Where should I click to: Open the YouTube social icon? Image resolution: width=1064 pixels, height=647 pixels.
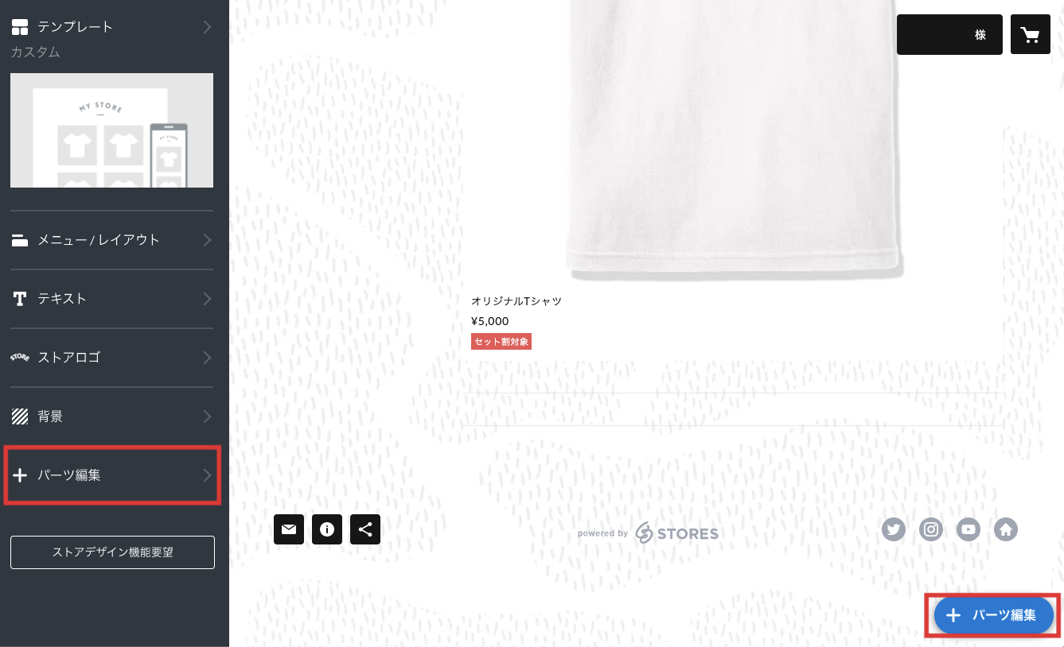point(969,529)
